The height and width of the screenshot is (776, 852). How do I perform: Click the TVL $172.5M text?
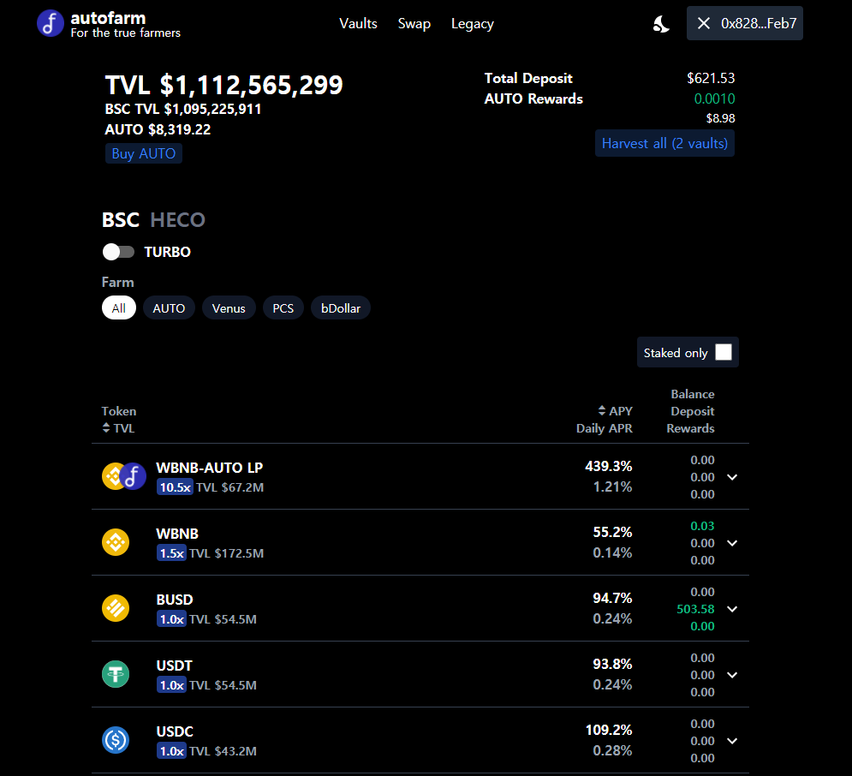point(227,553)
